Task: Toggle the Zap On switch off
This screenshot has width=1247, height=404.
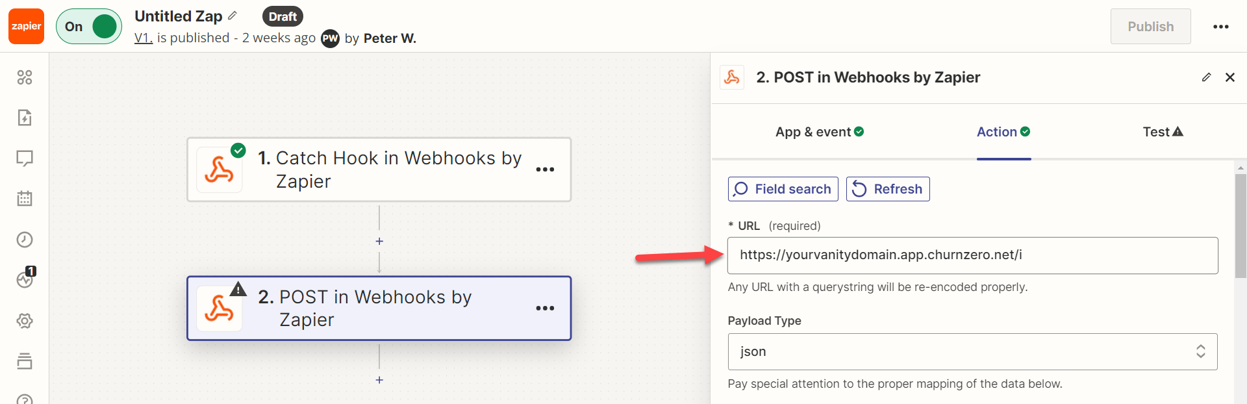Action: click(x=89, y=27)
